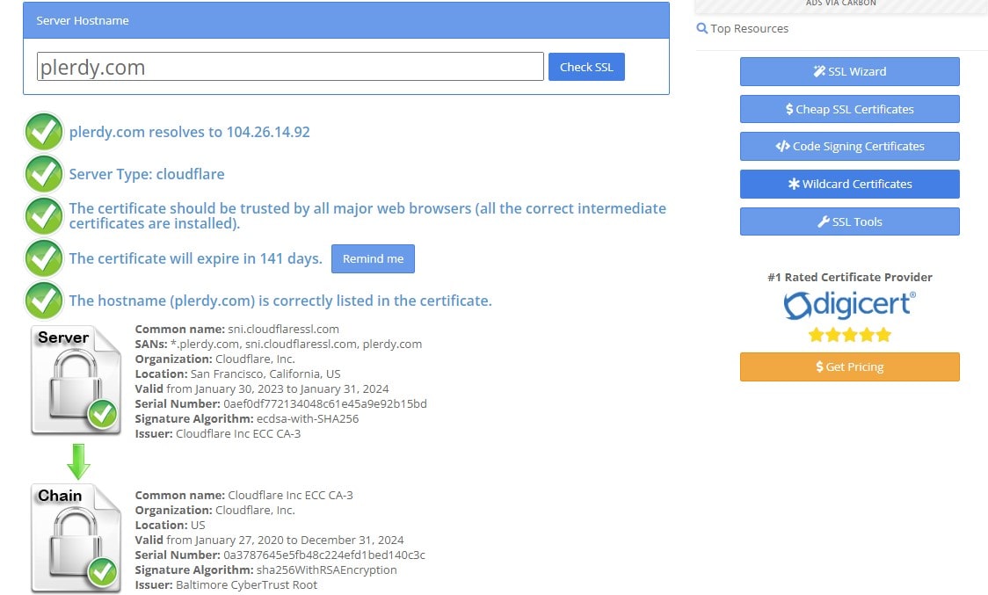Click the server Issuer Cloudflare Inc ECC CA-3 line
This screenshot has height=595, width=988.
(x=218, y=433)
